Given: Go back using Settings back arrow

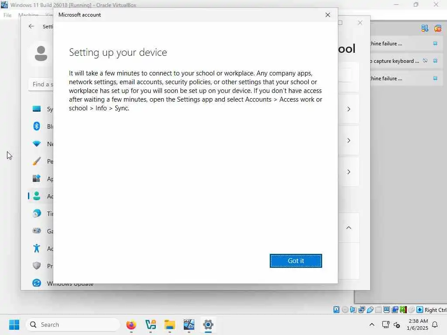Looking at the screenshot, I should click(31, 26).
